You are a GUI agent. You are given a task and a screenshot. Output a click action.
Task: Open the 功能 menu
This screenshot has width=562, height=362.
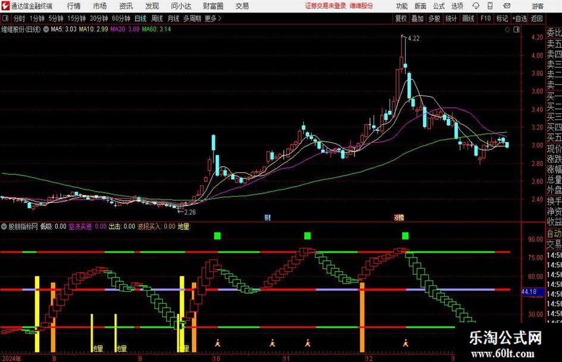pos(402,6)
